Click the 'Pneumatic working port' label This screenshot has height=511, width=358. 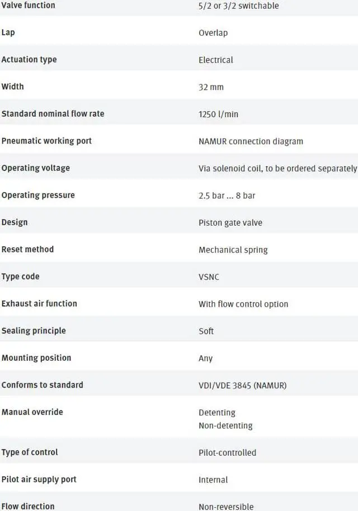coord(46,141)
